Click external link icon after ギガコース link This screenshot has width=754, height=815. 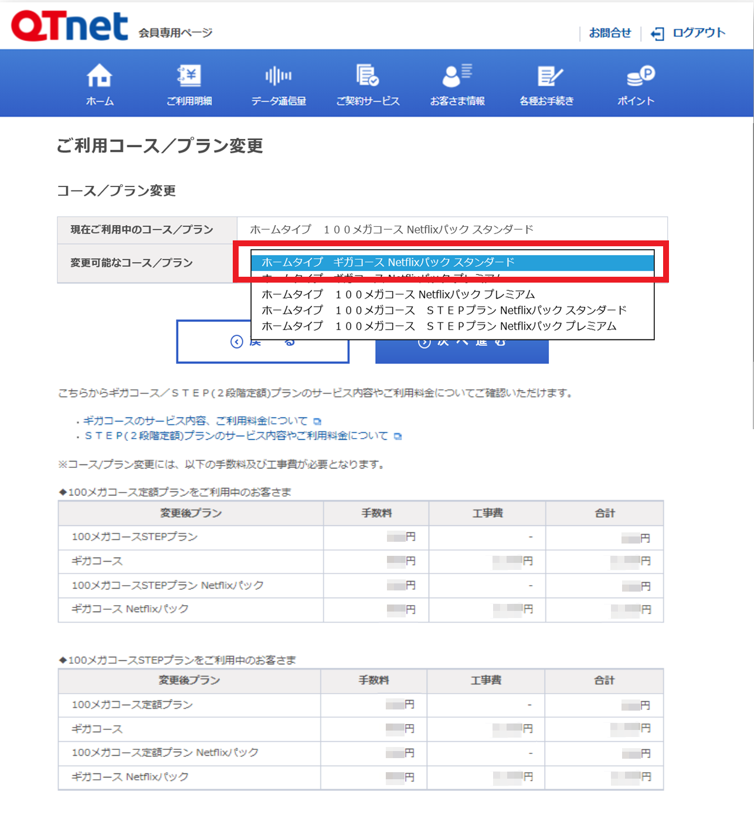pos(317,421)
